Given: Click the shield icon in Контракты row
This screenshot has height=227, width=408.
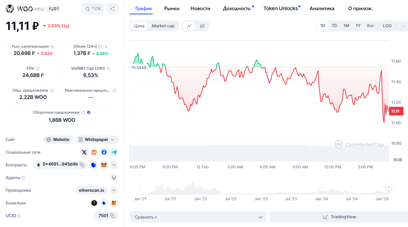Looking at the screenshot, I should [93, 165].
